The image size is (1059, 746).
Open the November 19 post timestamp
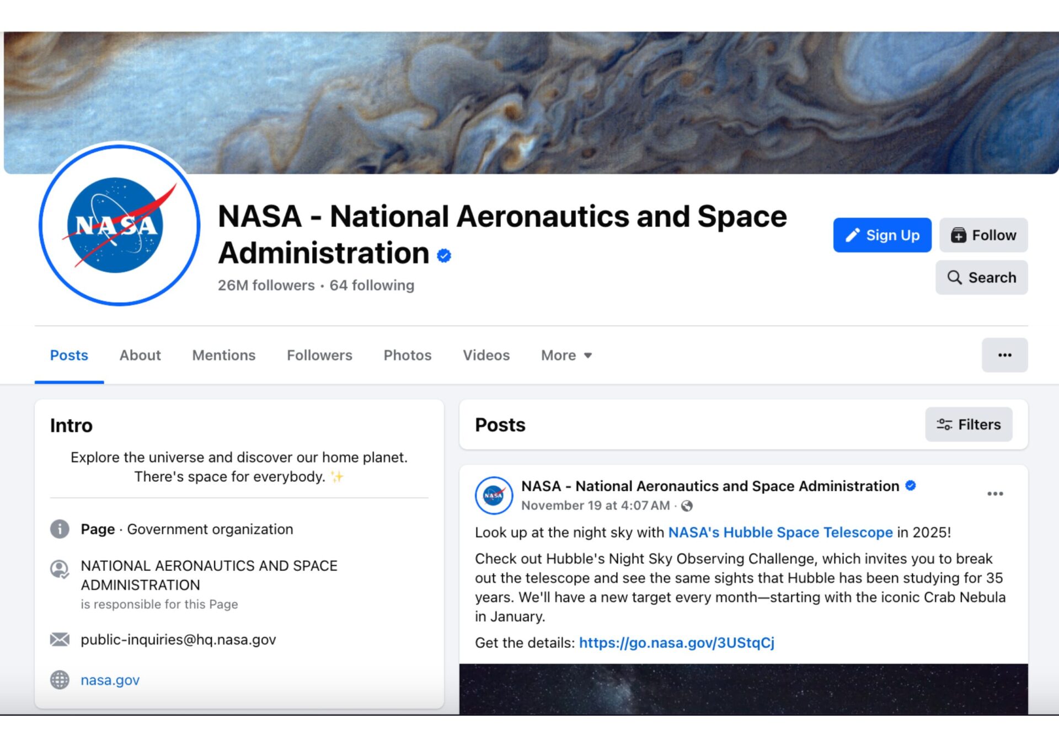tap(596, 505)
